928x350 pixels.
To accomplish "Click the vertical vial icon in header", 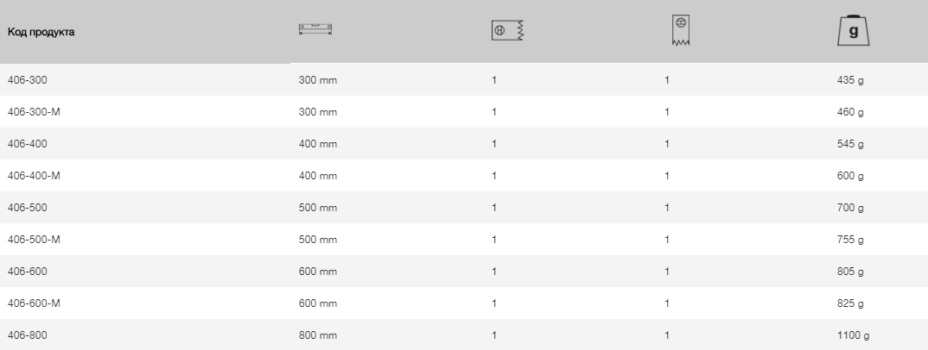I will click(x=681, y=30).
